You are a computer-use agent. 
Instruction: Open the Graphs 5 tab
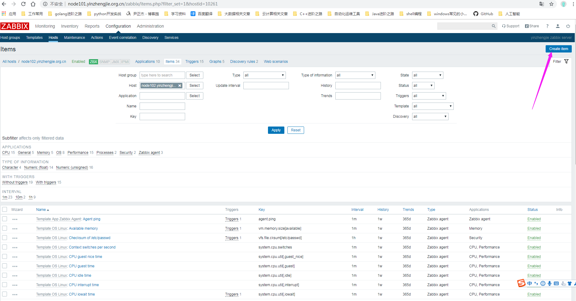(217, 62)
